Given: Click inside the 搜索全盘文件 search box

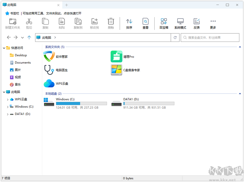Looking at the screenshot, I should click(210, 37).
